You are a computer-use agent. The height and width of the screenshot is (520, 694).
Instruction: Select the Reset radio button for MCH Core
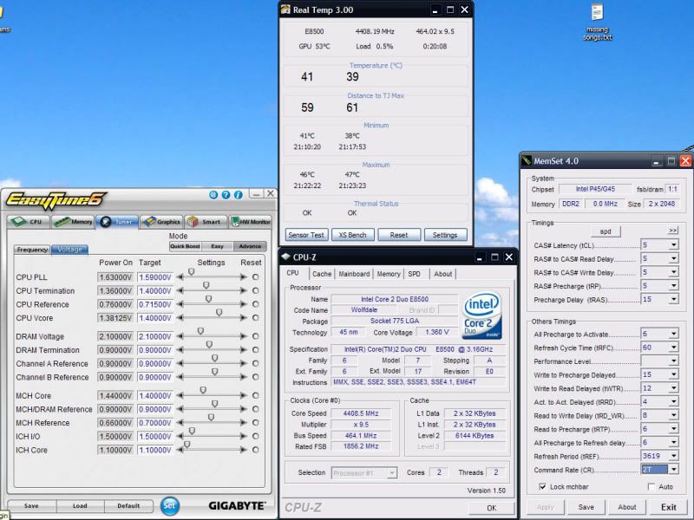tap(255, 396)
